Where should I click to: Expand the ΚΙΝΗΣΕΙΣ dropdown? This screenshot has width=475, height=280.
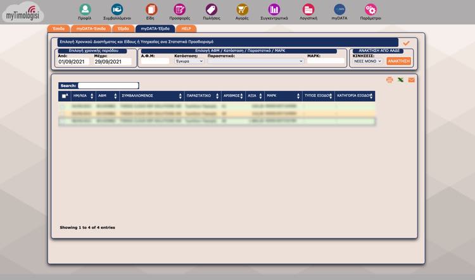[x=367, y=61]
